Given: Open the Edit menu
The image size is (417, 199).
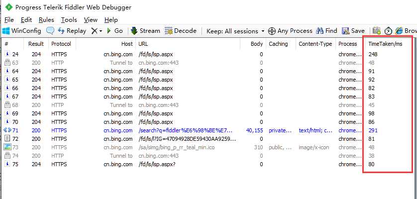Looking at the screenshot, I should (26, 20).
